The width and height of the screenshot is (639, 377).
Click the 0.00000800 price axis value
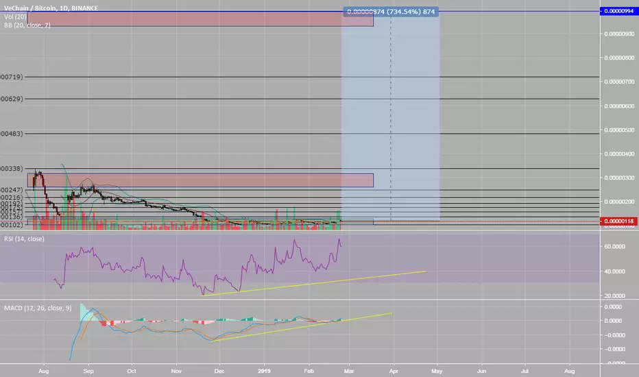tap(619, 58)
